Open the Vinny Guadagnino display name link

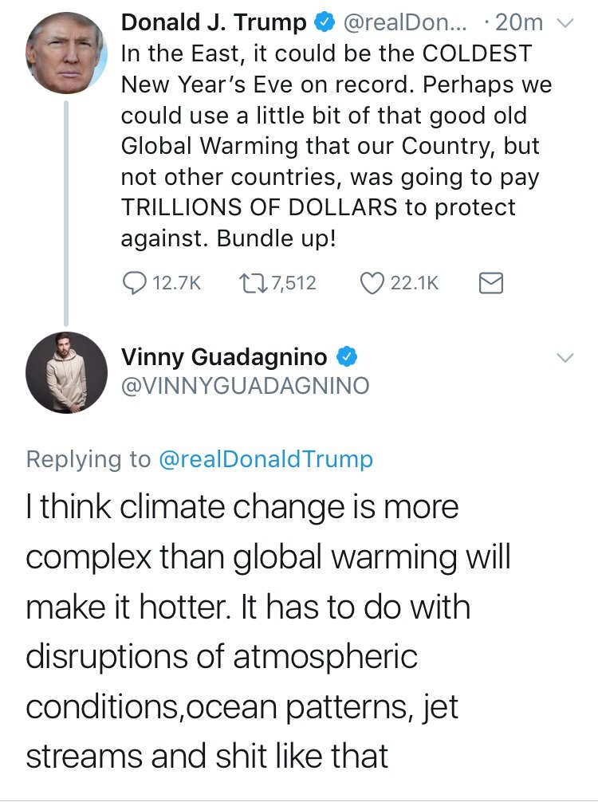pos(226,356)
